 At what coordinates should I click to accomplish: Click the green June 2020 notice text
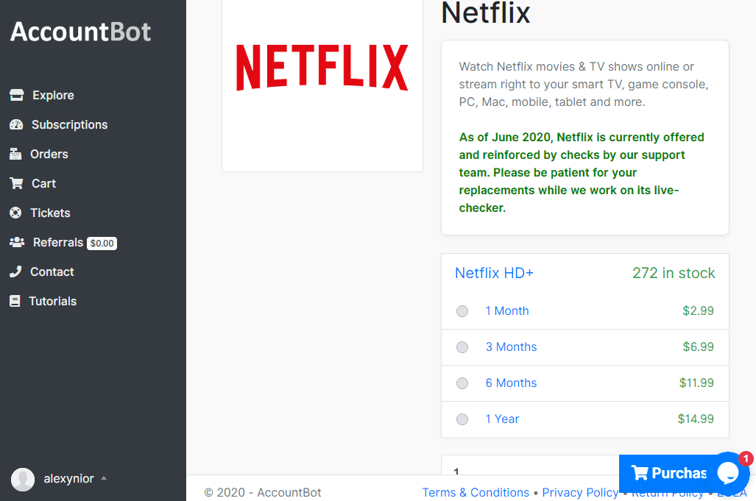tap(582, 172)
